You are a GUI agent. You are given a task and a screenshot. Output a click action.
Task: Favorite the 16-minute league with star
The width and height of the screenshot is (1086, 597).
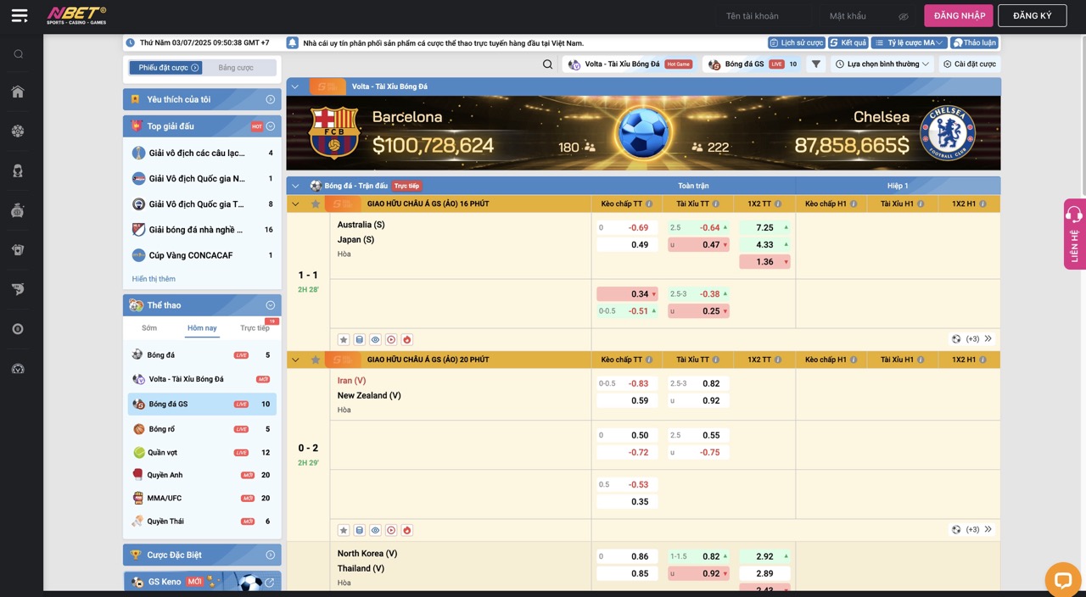(x=316, y=204)
